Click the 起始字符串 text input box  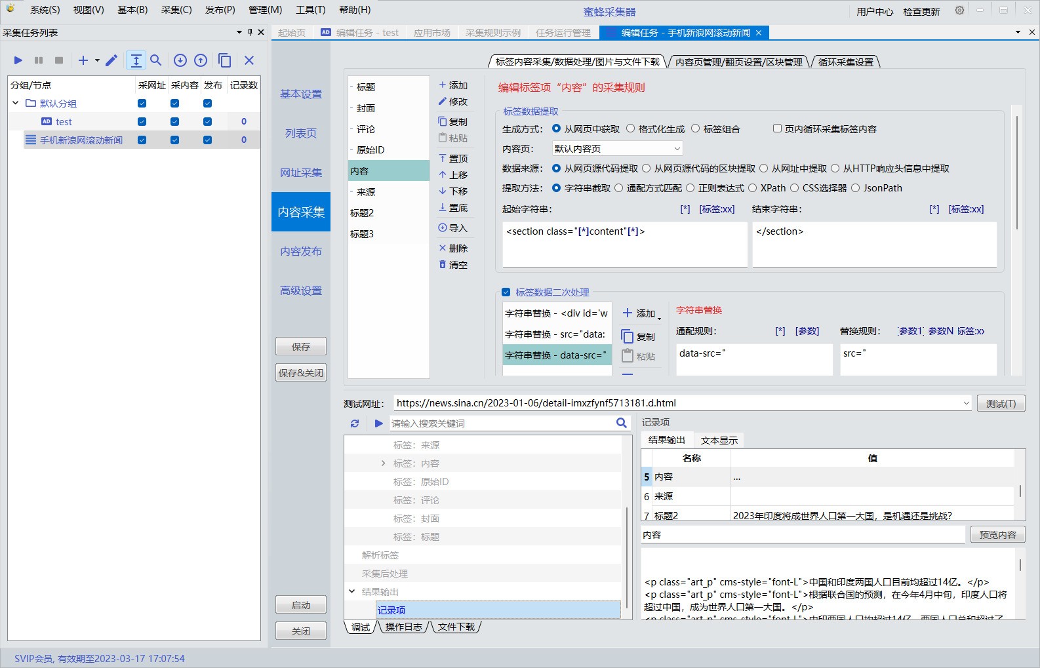pyautogui.click(x=624, y=245)
